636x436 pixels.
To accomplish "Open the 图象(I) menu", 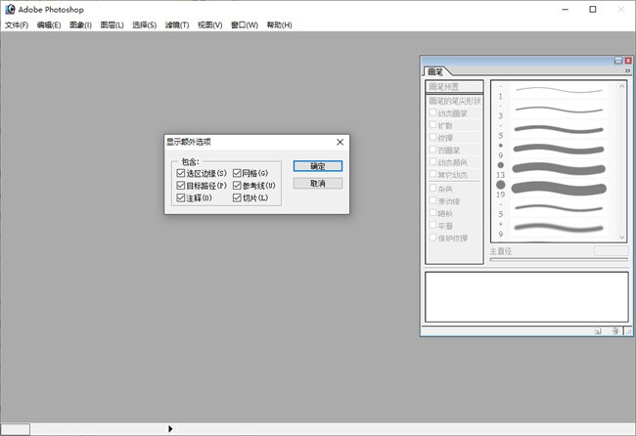I will tap(80, 25).
